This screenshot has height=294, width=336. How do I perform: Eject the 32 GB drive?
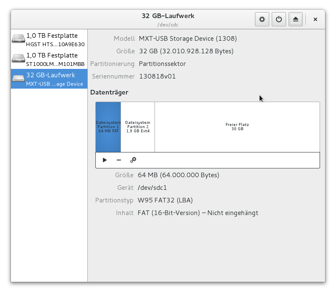[x=296, y=19]
